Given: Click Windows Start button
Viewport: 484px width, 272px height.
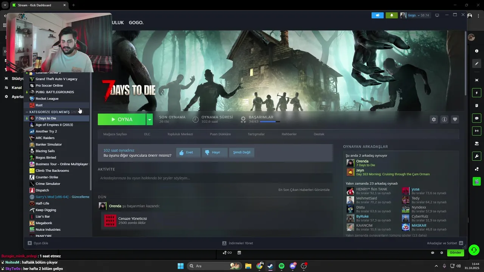Looking at the screenshot, I should coord(180,266).
